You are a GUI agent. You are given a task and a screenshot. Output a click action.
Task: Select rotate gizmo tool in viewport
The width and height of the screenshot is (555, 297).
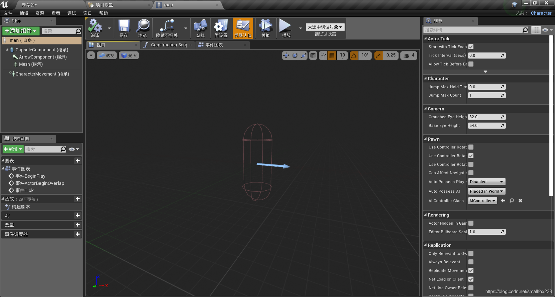tap(295, 55)
